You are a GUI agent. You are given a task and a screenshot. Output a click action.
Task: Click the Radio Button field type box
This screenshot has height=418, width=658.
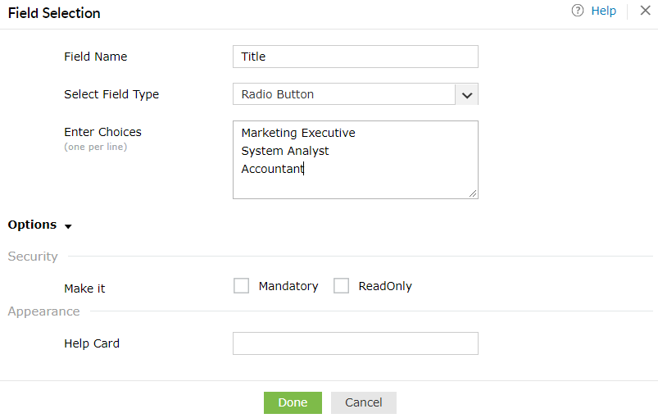(344, 94)
